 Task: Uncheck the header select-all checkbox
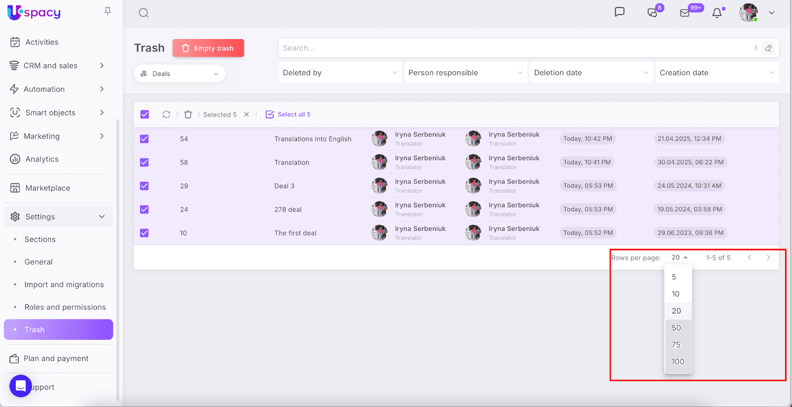[145, 114]
